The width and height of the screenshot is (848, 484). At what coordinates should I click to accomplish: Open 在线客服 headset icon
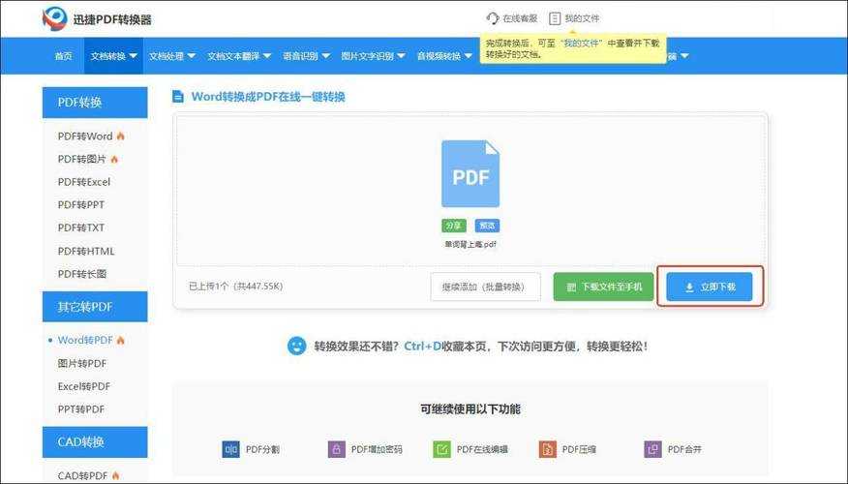tap(493, 18)
